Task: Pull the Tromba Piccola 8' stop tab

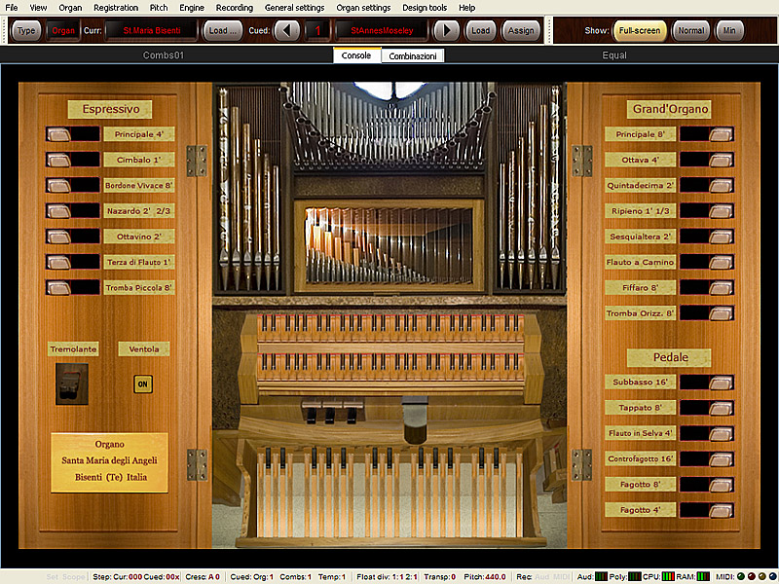Action: tap(58, 287)
